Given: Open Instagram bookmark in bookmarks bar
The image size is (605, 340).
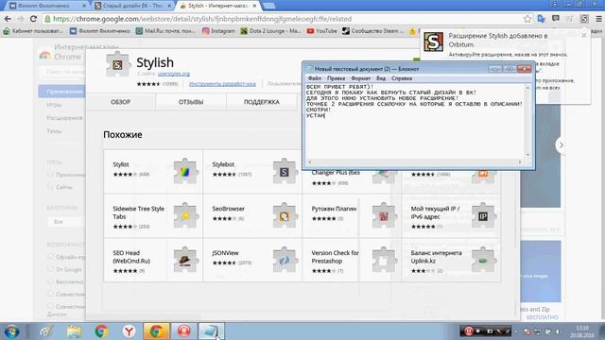Looking at the screenshot, I should pyautogui.click(x=218, y=31).
